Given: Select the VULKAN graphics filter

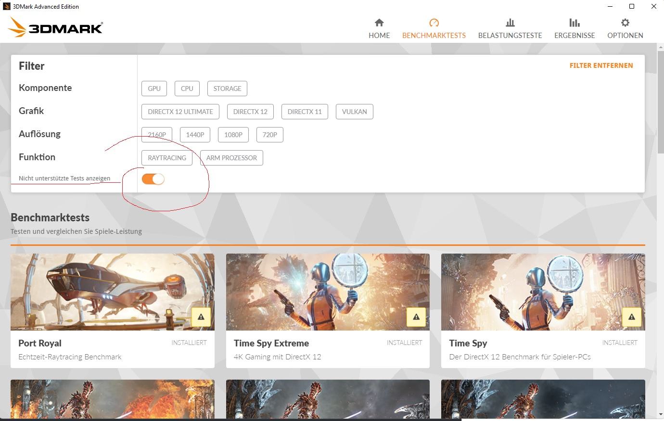Looking at the screenshot, I should point(355,112).
